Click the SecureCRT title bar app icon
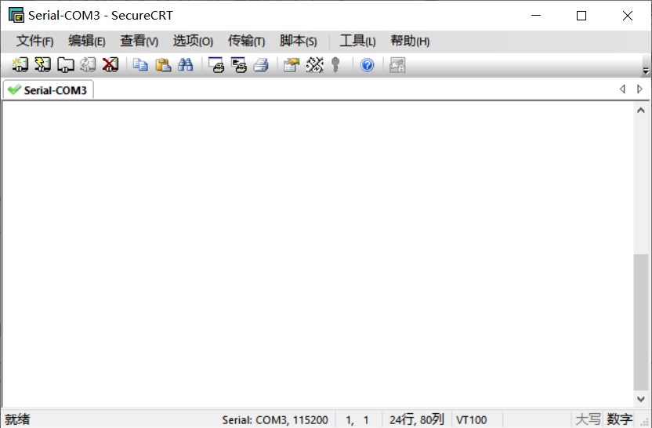 [x=16, y=16]
